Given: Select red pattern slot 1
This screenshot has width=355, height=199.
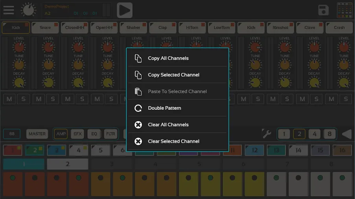Looking at the screenshot, I should [x=13, y=150].
